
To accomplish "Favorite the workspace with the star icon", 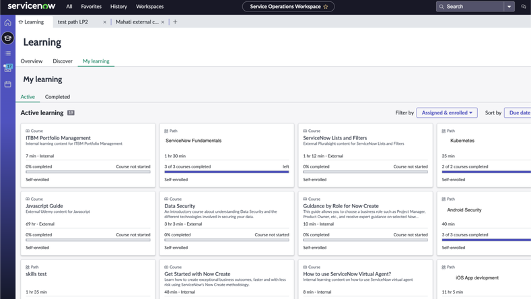I will pos(326,7).
